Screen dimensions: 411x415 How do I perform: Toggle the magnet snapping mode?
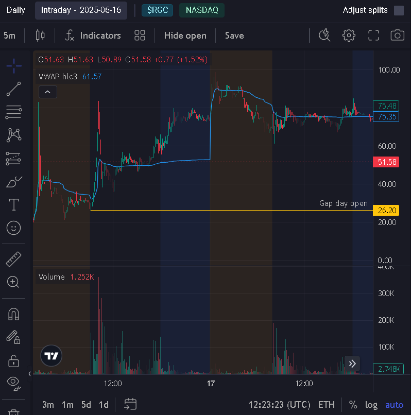14,314
